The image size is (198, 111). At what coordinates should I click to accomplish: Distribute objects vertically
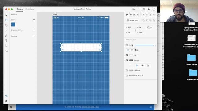pyautogui.click(x=138, y=14)
